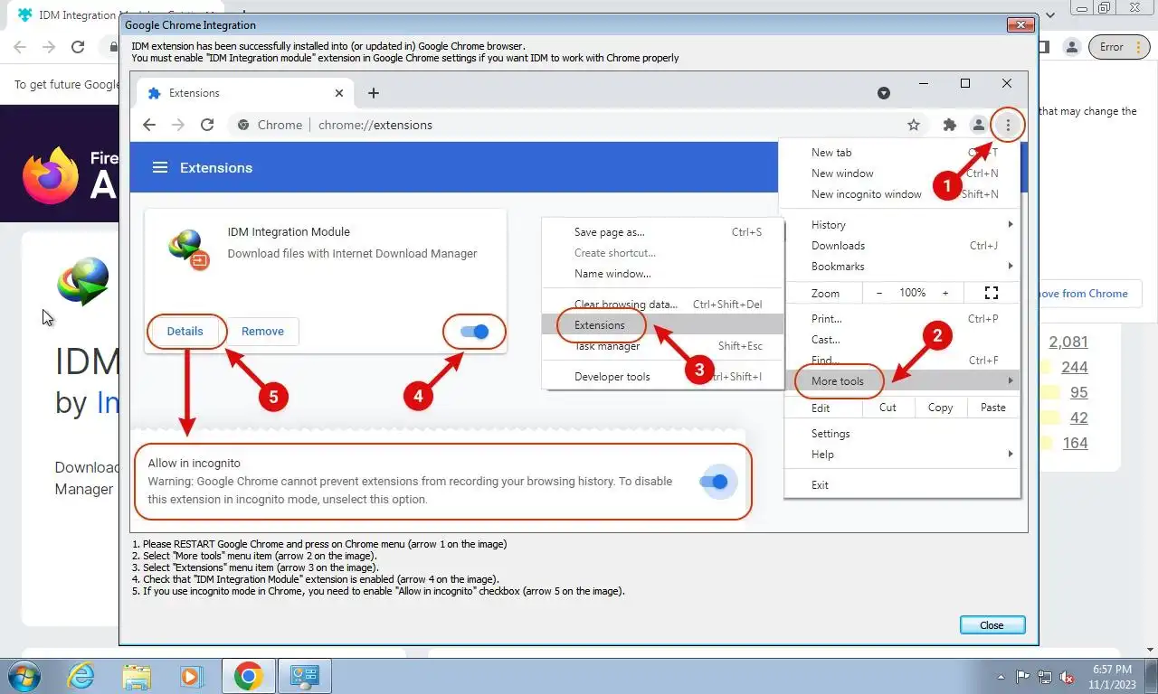Expand the Help submenu arrow
The height and width of the screenshot is (694, 1158).
pos(1011,455)
